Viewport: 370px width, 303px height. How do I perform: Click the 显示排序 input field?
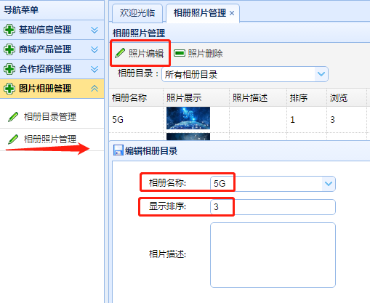click(x=273, y=207)
